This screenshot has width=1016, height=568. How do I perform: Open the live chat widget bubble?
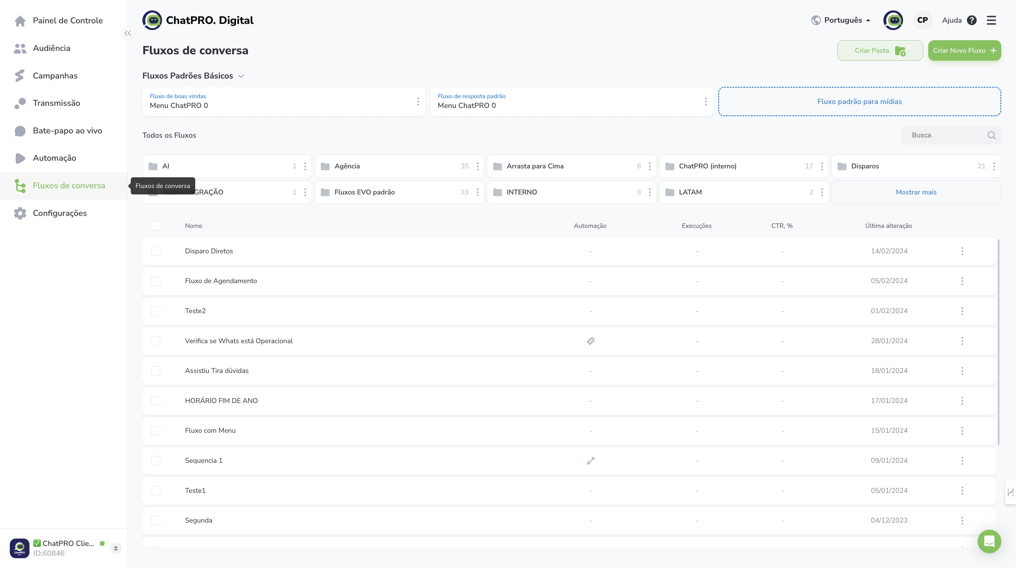pyautogui.click(x=989, y=541)
